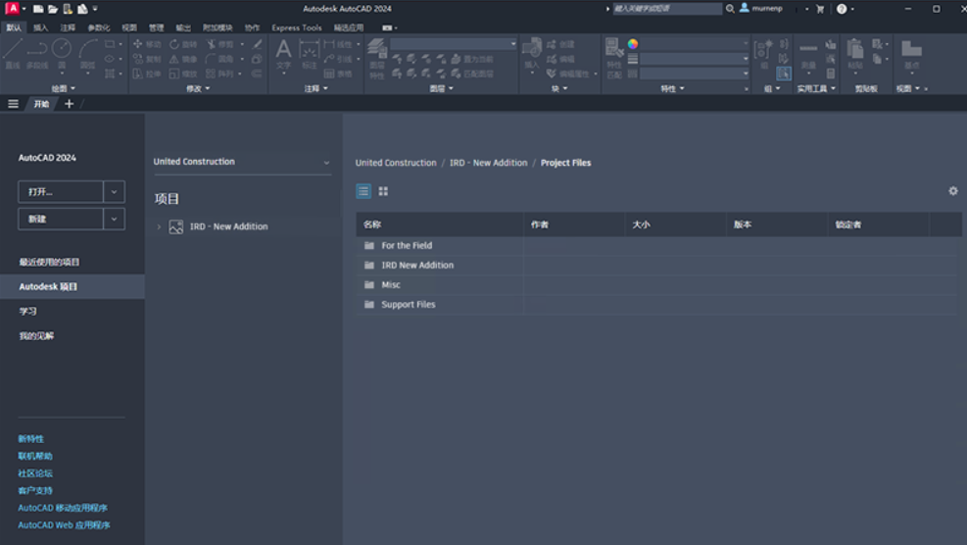The width and height of the screenshot is (967, 545).
Task: Expand the IRD - New Addition tree node
Action: pyautogui.click(x=159, y=226)
